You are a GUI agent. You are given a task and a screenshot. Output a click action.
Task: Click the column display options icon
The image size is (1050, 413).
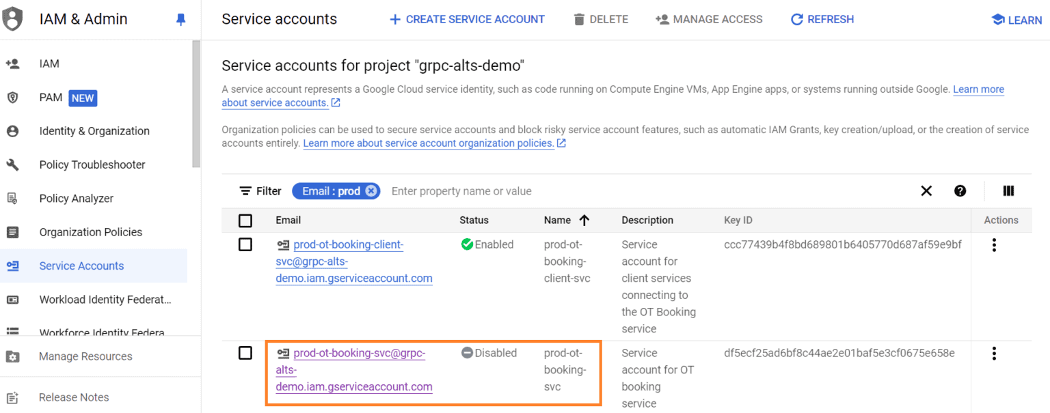(1008, 191)
